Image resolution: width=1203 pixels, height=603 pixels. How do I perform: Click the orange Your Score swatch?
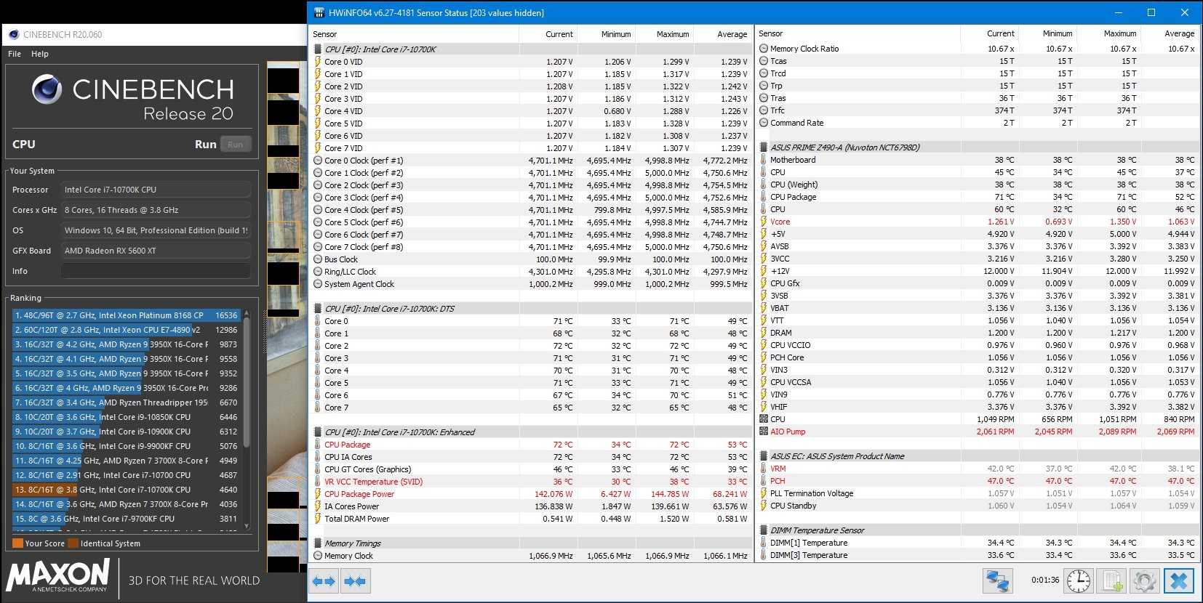click(17, 543)
